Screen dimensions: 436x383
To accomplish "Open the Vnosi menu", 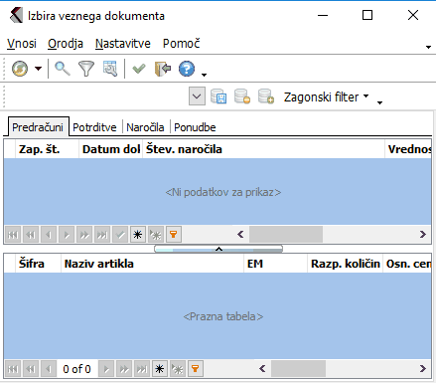I will (x=22, y=44).
